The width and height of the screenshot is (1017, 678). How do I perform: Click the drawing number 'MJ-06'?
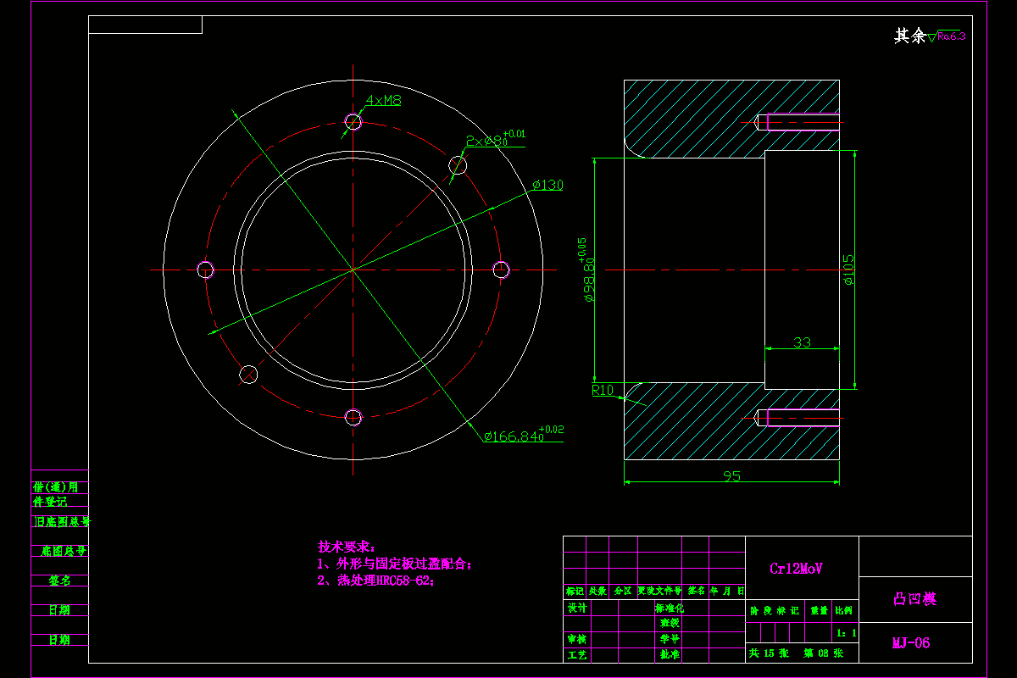(911, 643)
